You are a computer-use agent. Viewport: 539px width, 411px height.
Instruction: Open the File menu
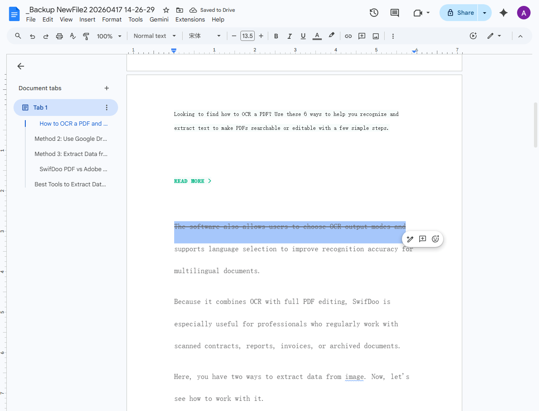31,19
